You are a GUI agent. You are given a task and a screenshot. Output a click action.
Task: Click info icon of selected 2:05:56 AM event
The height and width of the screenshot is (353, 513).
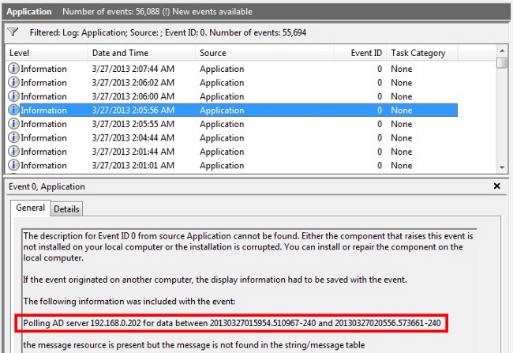tap(13, 110)
